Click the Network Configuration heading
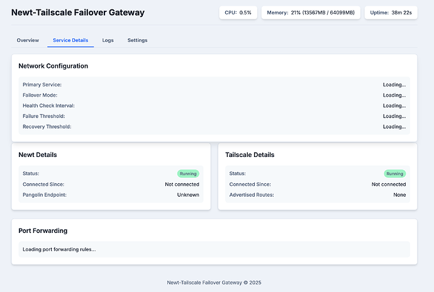The width and height of the screenshot is (434, 292). pyautogui.click(x=53, y=66)
